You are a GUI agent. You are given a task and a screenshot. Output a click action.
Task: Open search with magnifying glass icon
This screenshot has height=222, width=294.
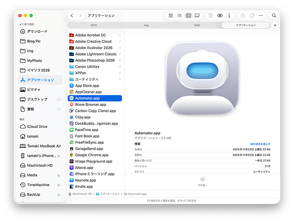[x=274, y=16]
